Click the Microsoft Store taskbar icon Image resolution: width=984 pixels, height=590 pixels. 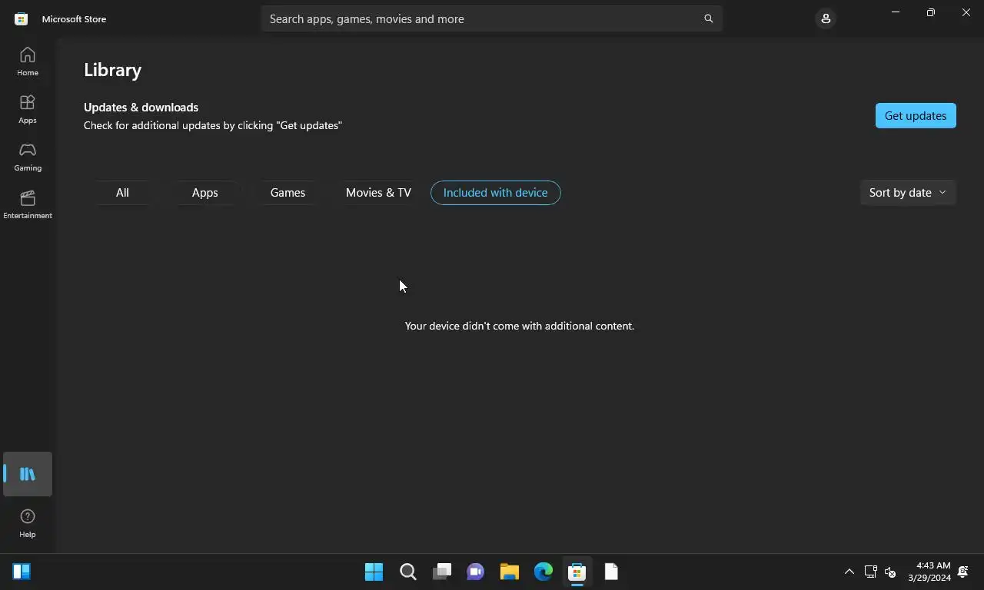577,572
